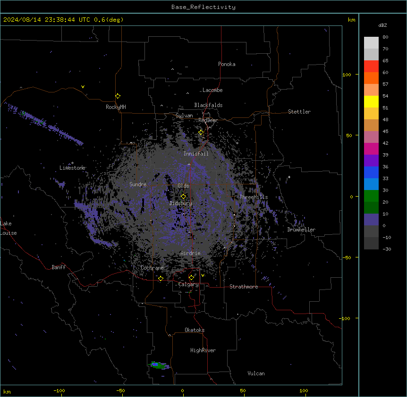Click the 80 value in the dBZ legend

[385, 37]
